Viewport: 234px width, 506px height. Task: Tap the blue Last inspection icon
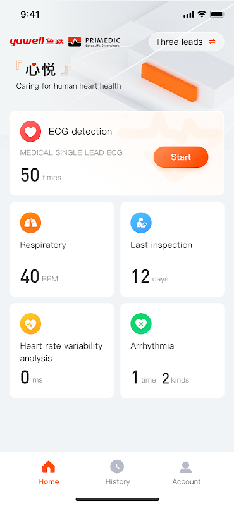(x=141, y=223)
